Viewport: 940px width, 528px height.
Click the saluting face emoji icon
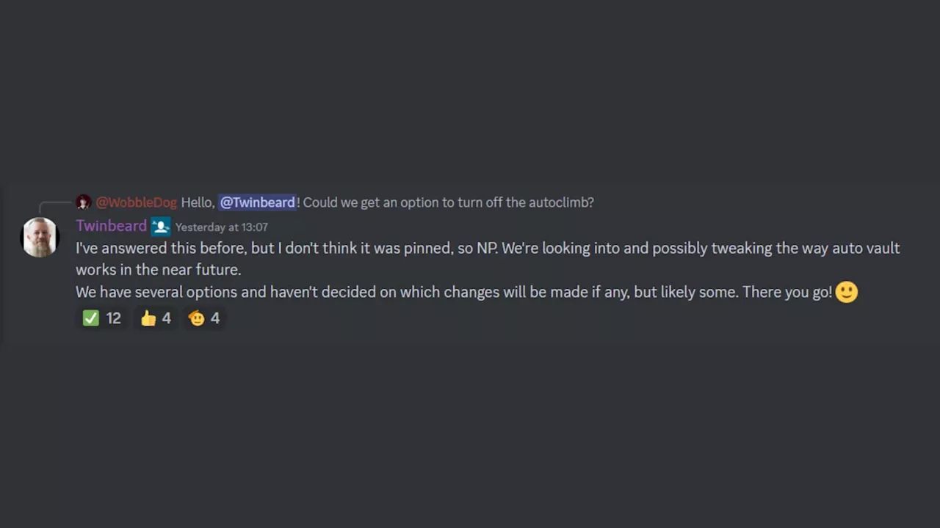(197, 318)
